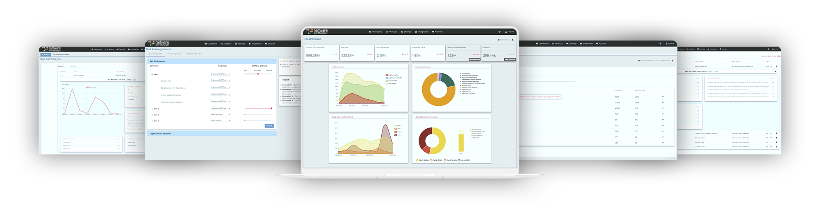Open Analytics in the Bot Management window navbar
820x206 pixels.
pos(226,43)
